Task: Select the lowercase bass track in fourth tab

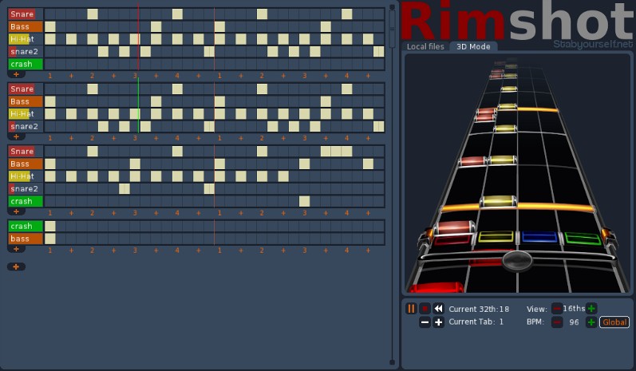Action: (x=26, y=239)
